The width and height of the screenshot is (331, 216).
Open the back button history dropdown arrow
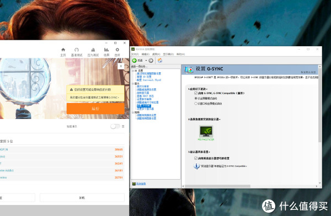[146, 61]
